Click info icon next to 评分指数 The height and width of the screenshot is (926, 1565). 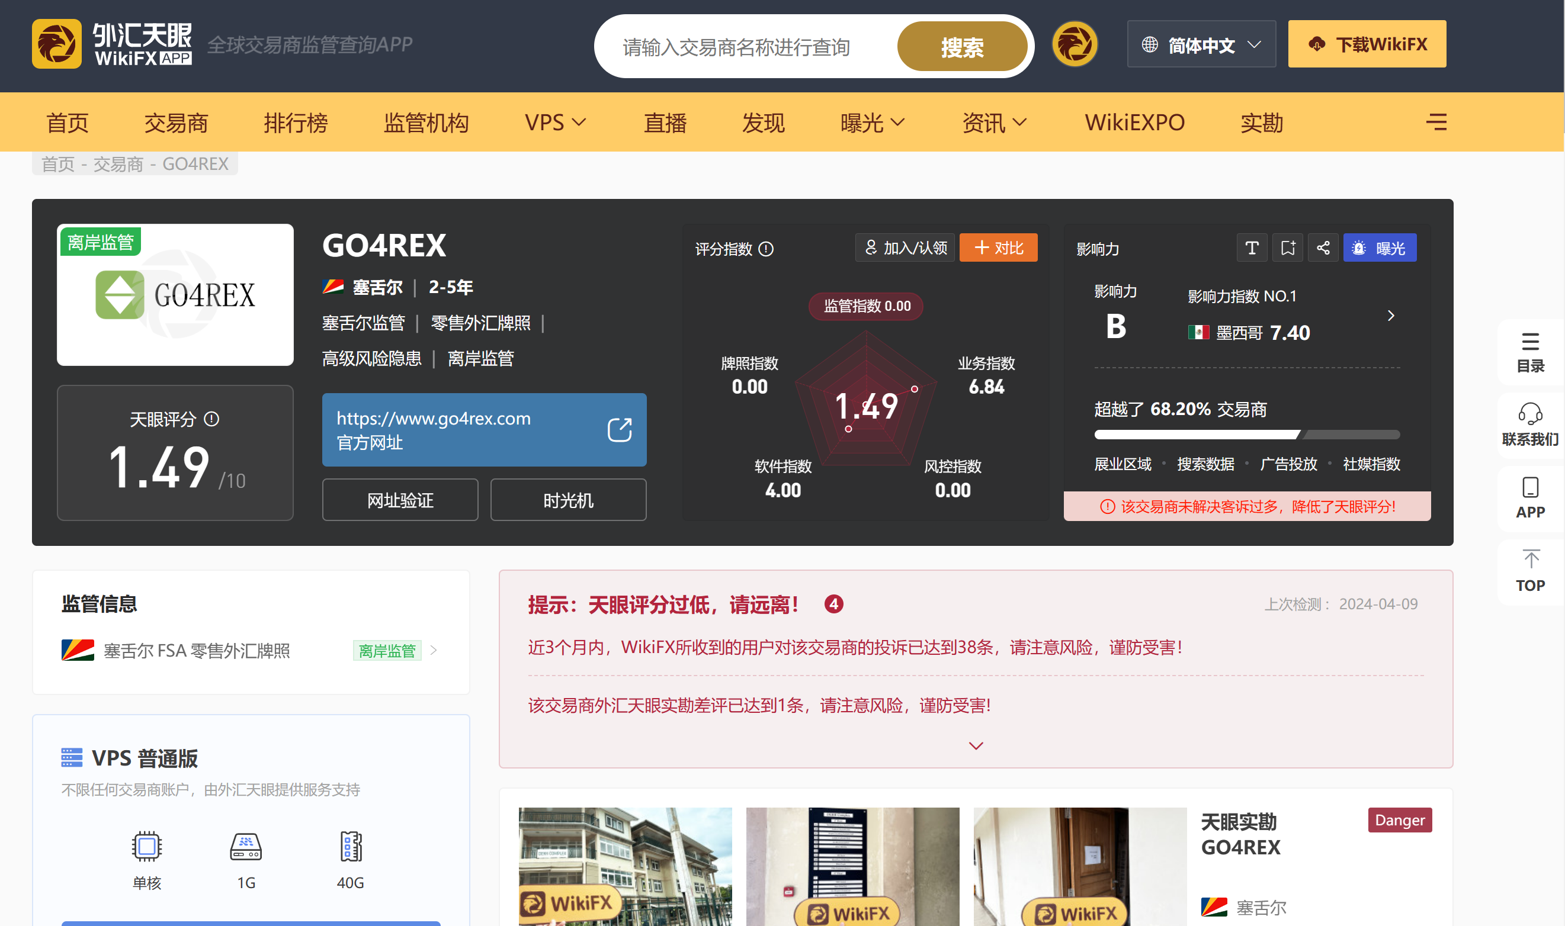(x=765, y=249)
